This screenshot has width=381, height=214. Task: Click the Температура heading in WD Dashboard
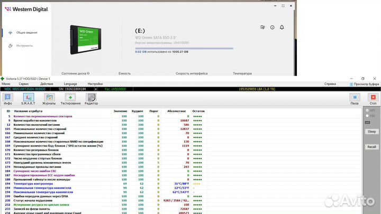pos(242,73)
